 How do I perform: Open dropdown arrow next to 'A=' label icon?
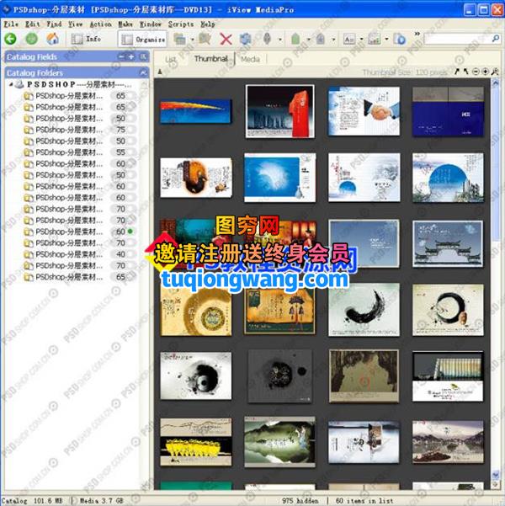click(361, 40)
